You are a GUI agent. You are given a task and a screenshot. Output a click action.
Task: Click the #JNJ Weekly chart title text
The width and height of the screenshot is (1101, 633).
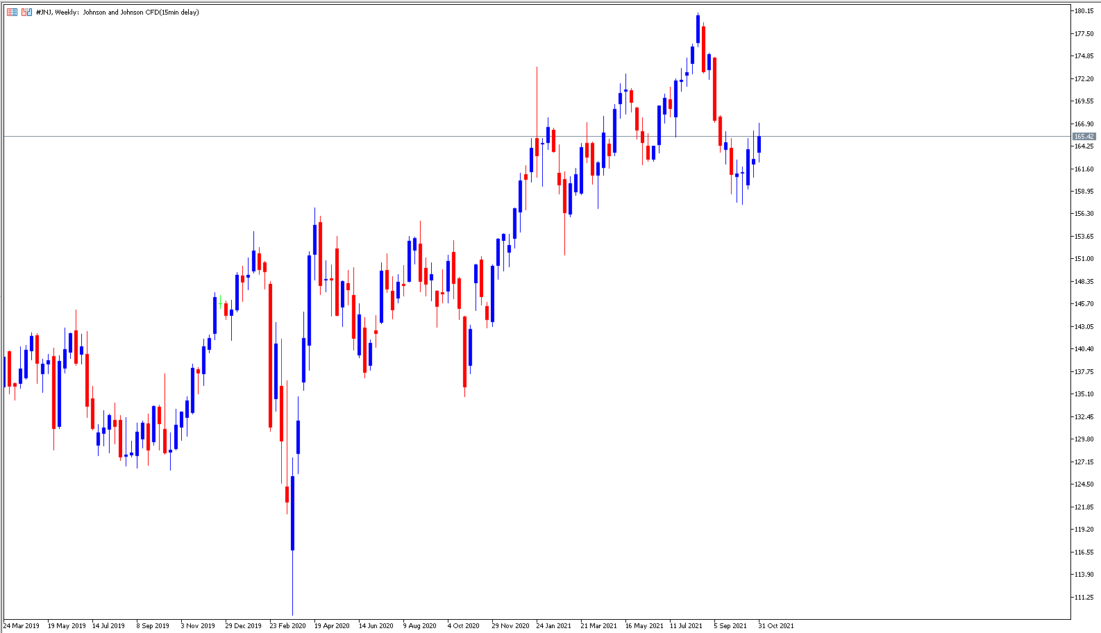[117, 12]
